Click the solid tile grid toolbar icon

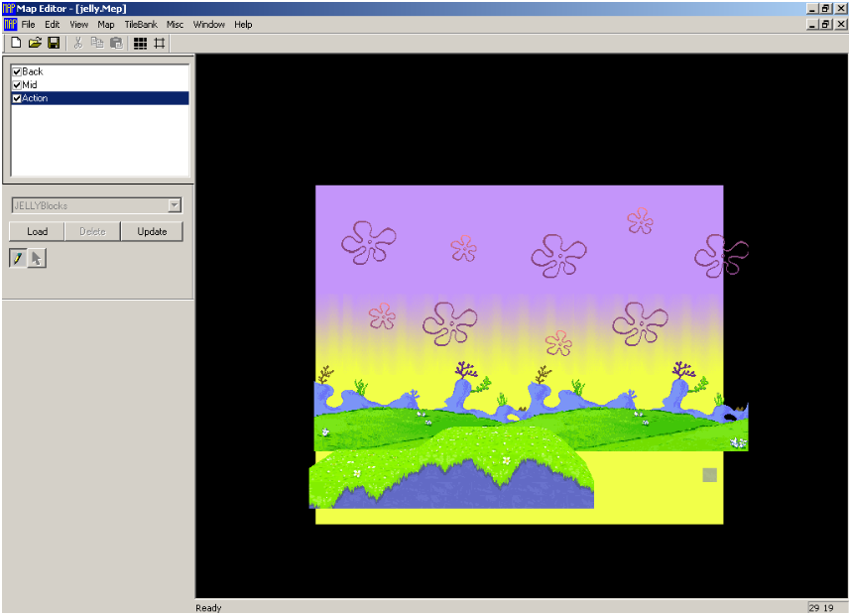click(x=141, y=43)
